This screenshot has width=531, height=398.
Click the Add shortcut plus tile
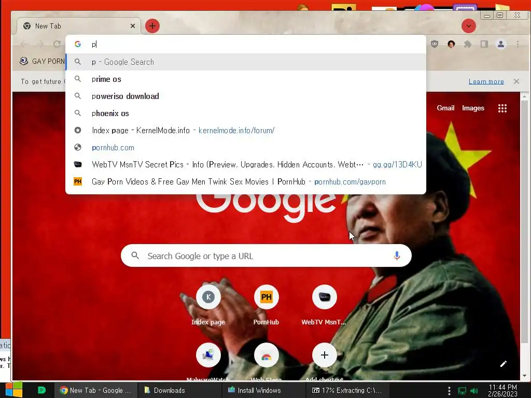pos(324,362)
